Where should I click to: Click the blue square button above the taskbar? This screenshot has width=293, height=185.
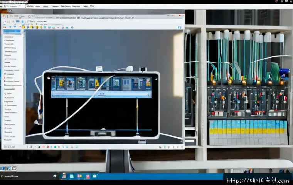[x=2, y=168]
